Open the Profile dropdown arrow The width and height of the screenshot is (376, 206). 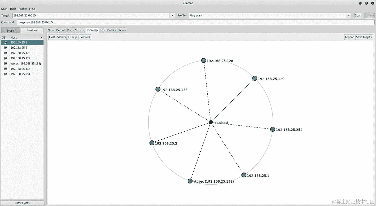tap(349, 16)
